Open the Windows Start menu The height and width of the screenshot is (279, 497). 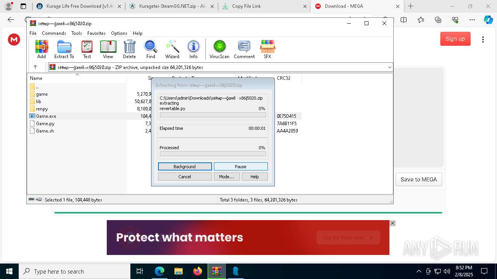click(x=9, y=271)
